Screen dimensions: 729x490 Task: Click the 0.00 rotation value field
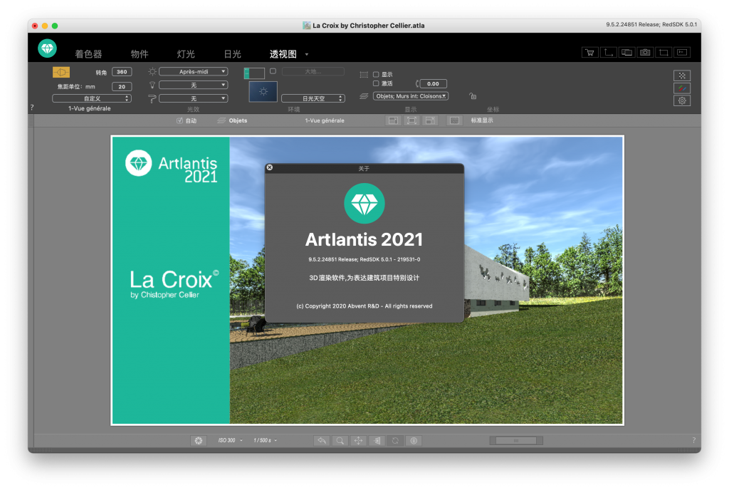(x=434, y=83)
